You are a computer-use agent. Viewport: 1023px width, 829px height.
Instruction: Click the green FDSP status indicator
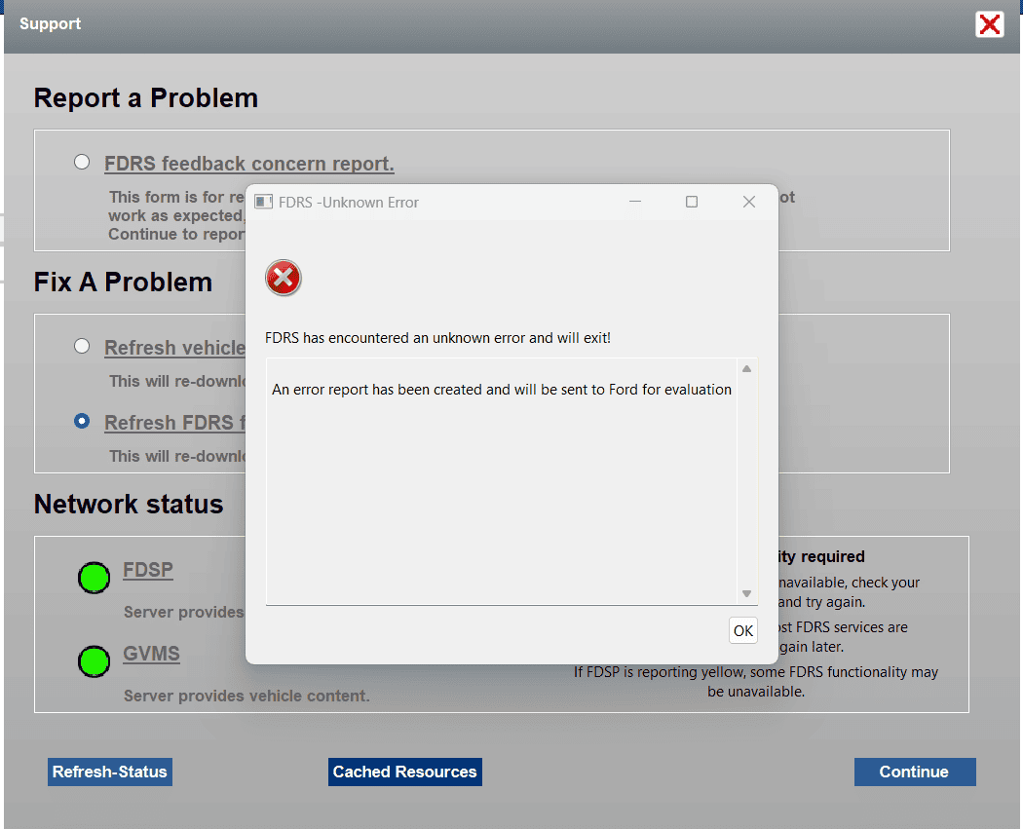(x=94, y=578)
